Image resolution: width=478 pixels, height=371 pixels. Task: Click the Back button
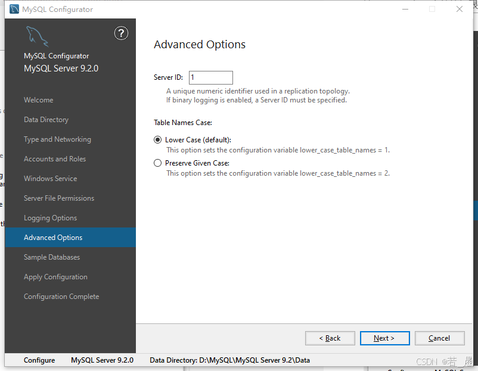point(330,338)
